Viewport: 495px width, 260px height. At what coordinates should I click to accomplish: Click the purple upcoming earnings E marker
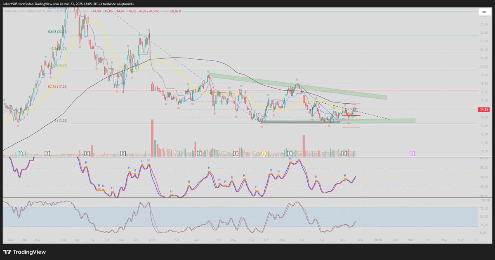412,153
